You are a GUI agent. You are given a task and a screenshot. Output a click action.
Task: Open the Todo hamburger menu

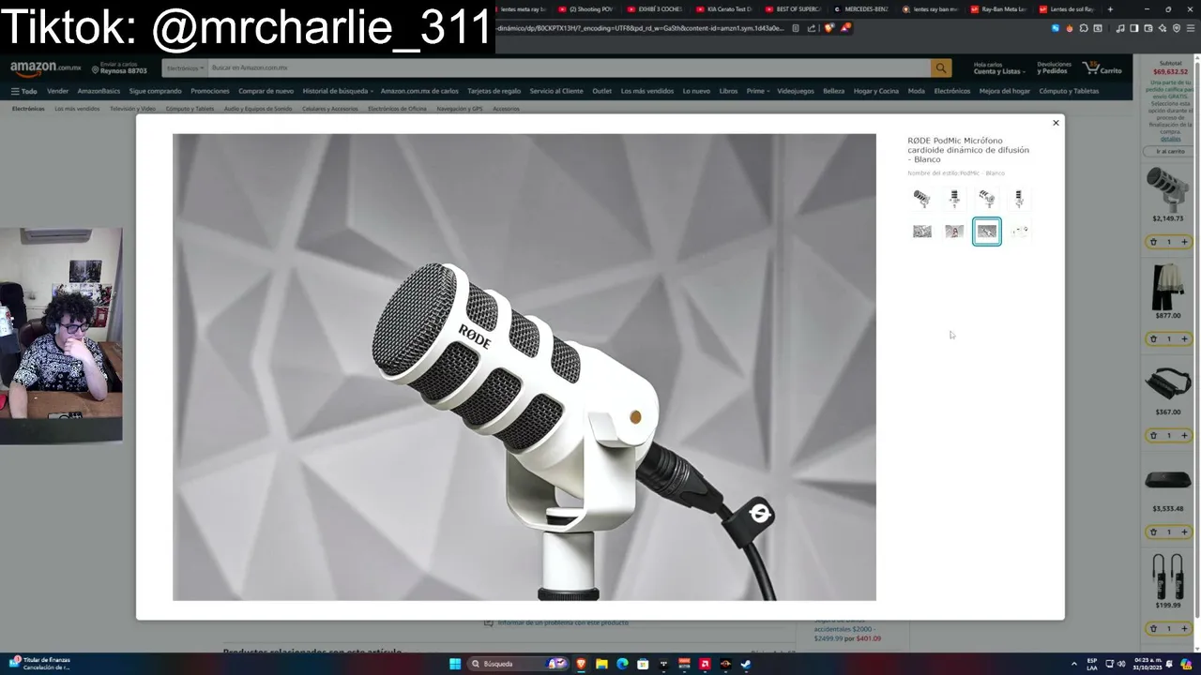pyautogui.click(x=23, y=91)
